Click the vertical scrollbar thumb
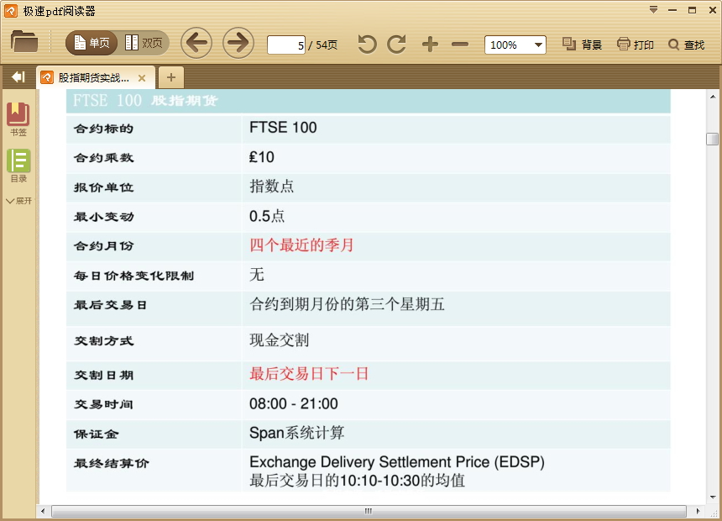 (x=712, y=139)
